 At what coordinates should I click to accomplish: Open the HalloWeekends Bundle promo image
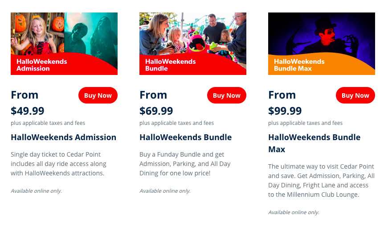tap(192, 43)
